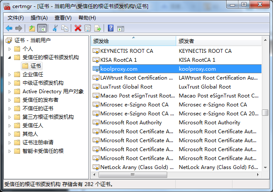The height and width of the screenshot is (192, 273).
Task: Expand the 受信任人 node
Action: point(9,126)
